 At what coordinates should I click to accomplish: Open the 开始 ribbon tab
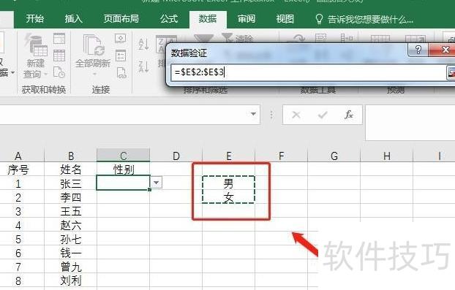pyautogui.click(x=34, y=19)
